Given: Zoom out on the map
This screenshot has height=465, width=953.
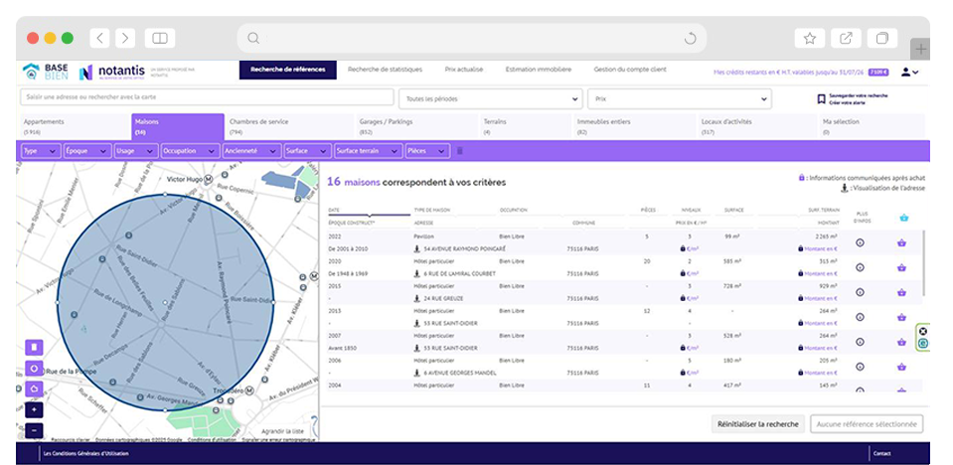Looking at the screenshot, I should coord(35,430).
